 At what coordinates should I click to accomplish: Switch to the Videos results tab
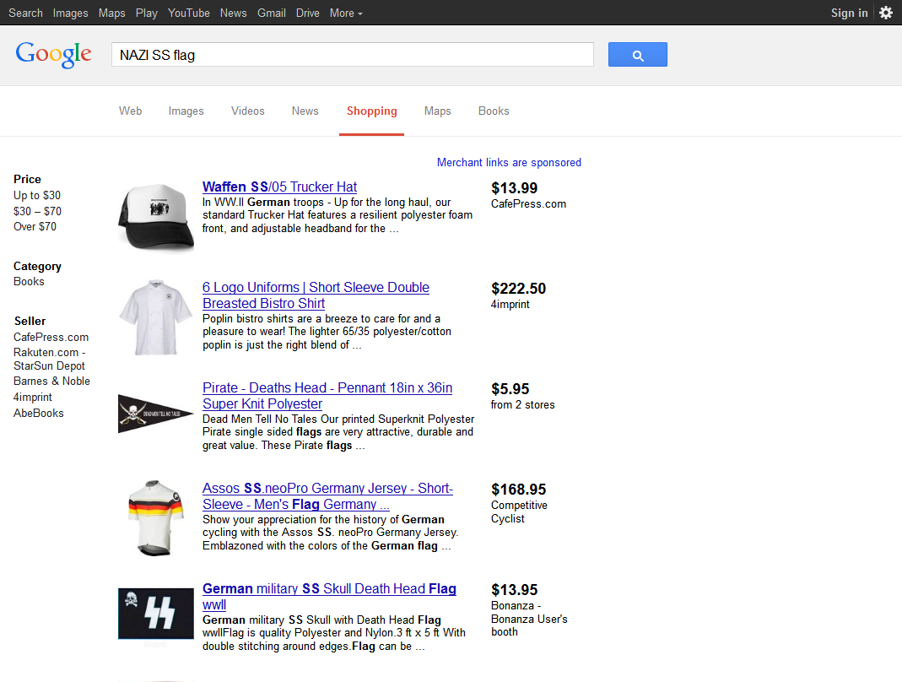[x=248, y=111]
